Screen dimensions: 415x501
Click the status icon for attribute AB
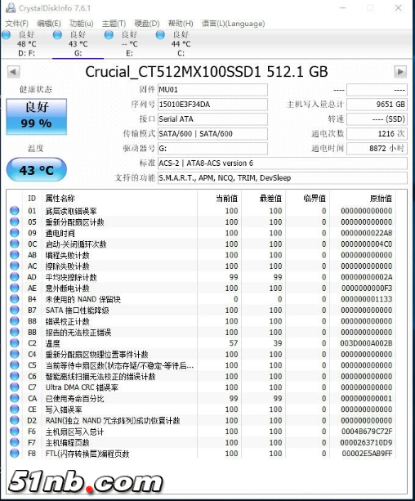[15, 255]
